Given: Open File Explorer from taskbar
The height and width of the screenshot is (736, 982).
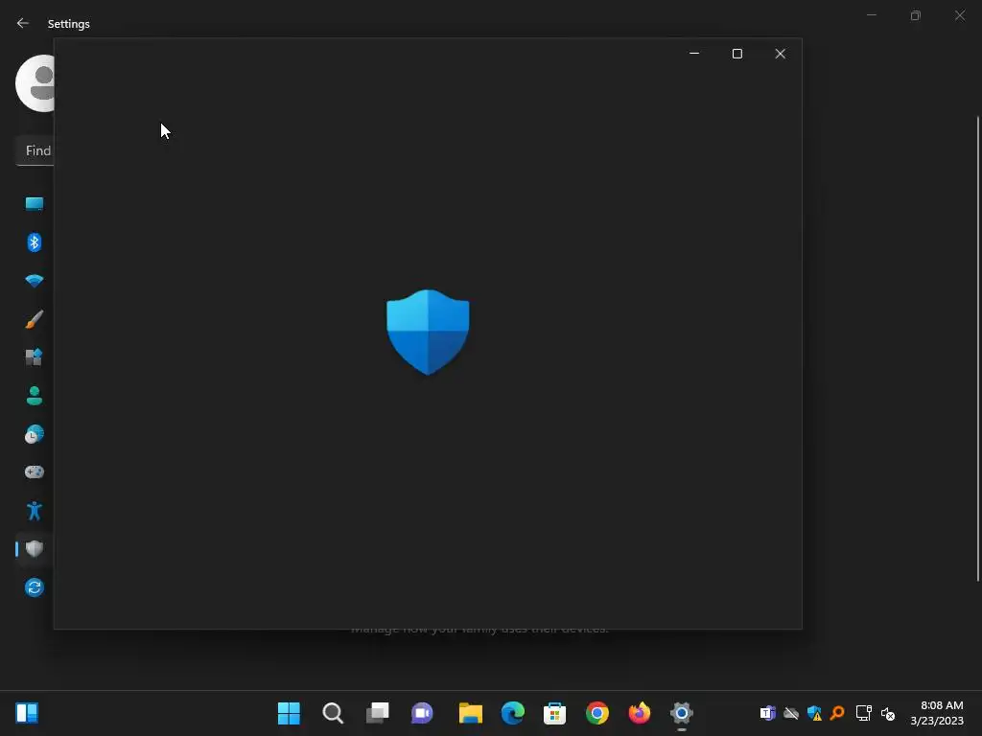Looking at the screenshot, I should coord(470,713).
